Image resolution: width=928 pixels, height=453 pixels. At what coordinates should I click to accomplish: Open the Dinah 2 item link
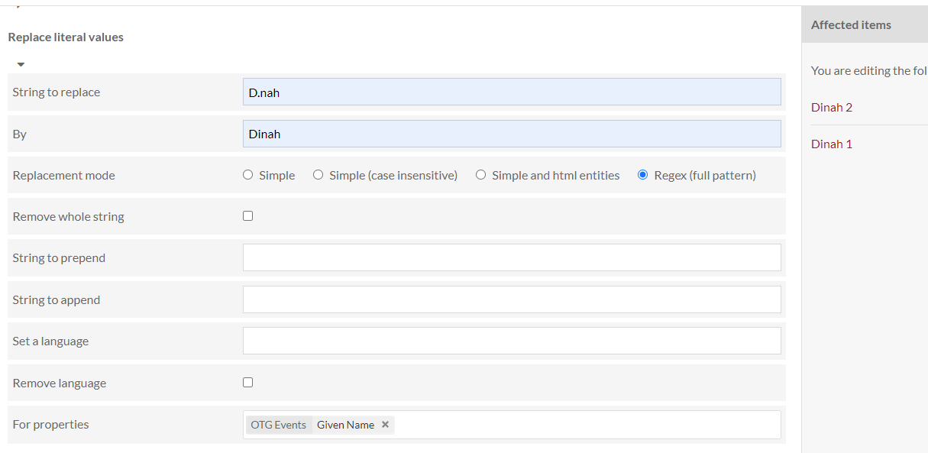[832, 108]
